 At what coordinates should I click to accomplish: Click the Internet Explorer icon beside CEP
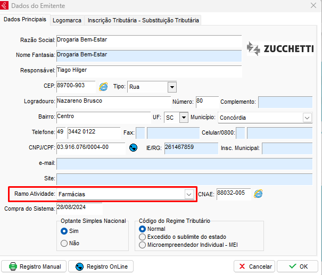pos(103,87)
